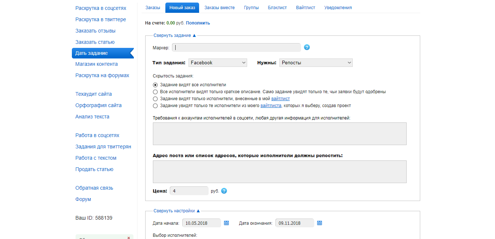Image resolution: width=495 pixels, height=239 pixels.
Task: Select radio option for executors chosen by project
Action: tap(155, 106)
